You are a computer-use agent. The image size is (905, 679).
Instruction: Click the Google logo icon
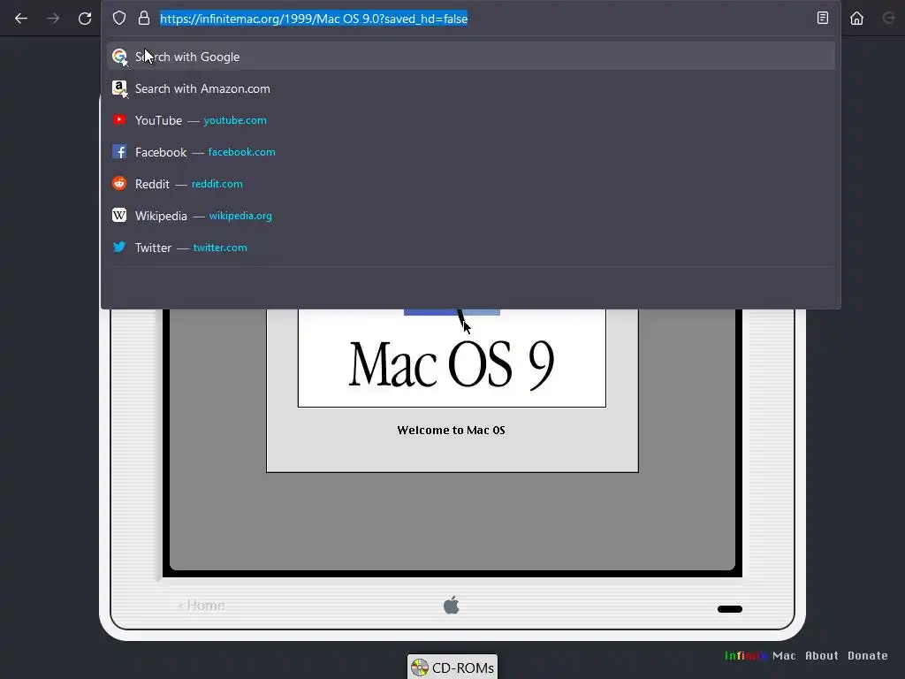click(119, 56)
